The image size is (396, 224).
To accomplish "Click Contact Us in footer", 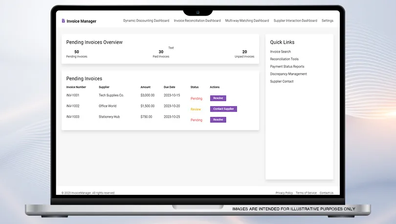I will point(327,193).
